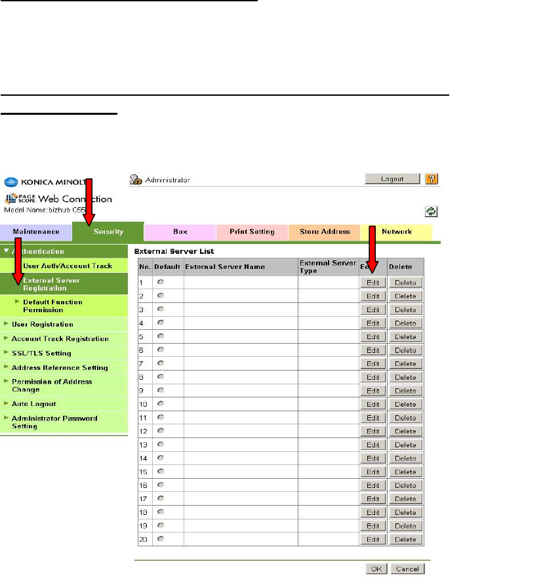Click Delete for server row 14
The width and height of the screenshot is (543, 587).
pos(405,458)
